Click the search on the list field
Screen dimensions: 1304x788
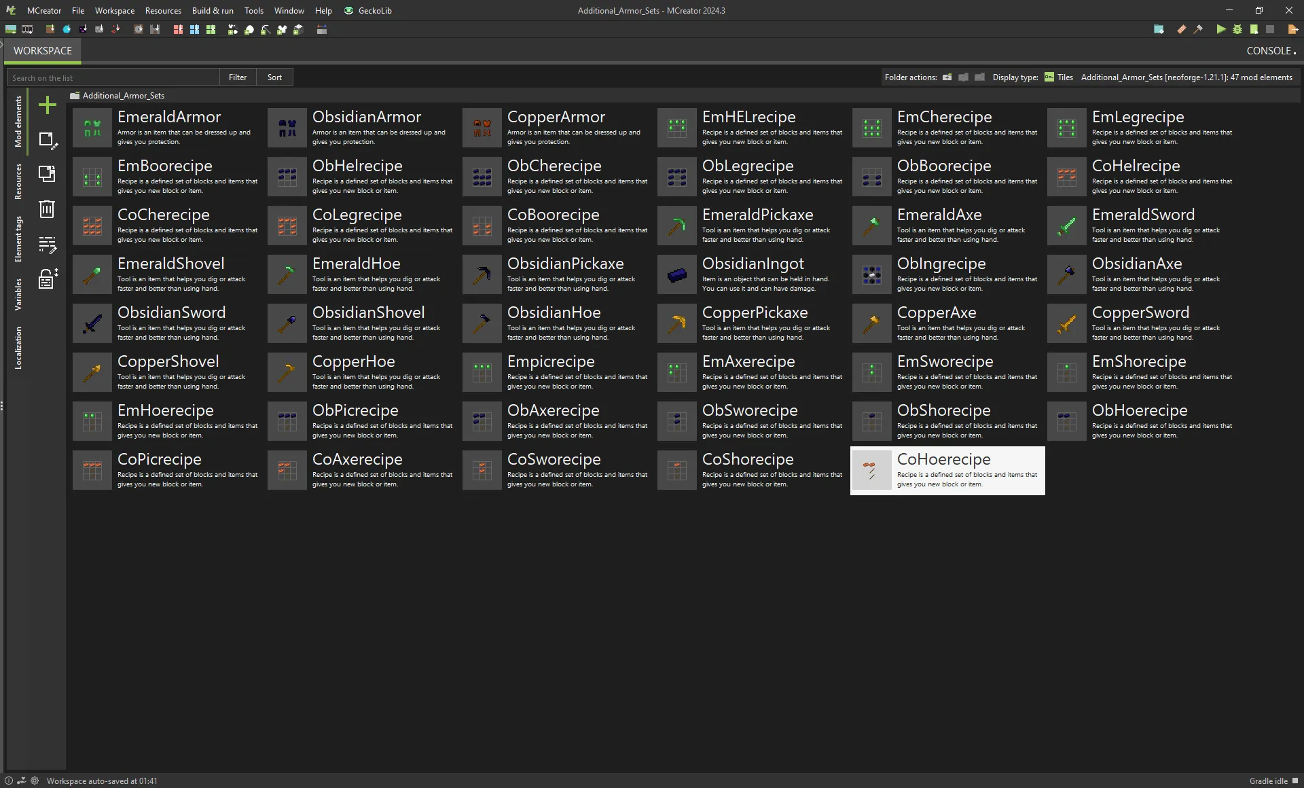pos(113,77)
